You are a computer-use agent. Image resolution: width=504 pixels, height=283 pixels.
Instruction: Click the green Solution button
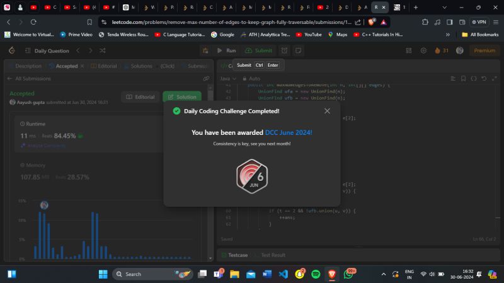point(182,97)
